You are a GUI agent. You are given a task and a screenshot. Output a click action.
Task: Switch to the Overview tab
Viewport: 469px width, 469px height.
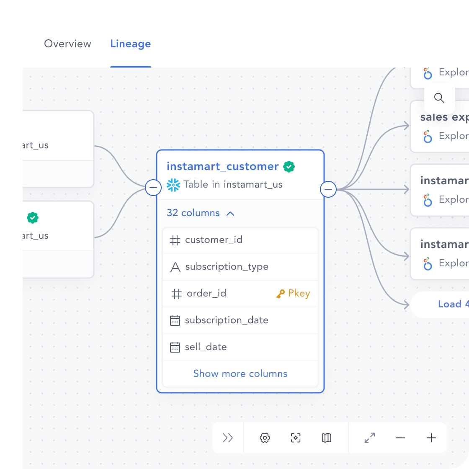click(x=67, y=44)
